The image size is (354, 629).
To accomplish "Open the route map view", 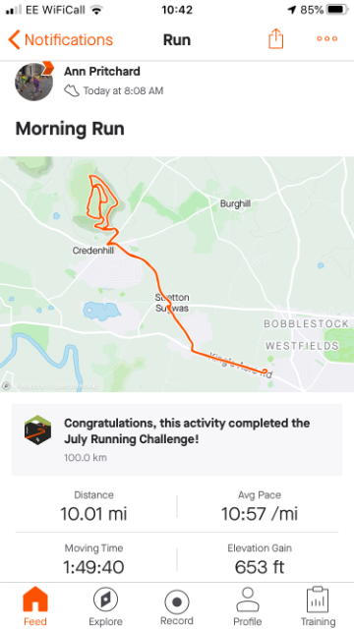I will (177, 274).
